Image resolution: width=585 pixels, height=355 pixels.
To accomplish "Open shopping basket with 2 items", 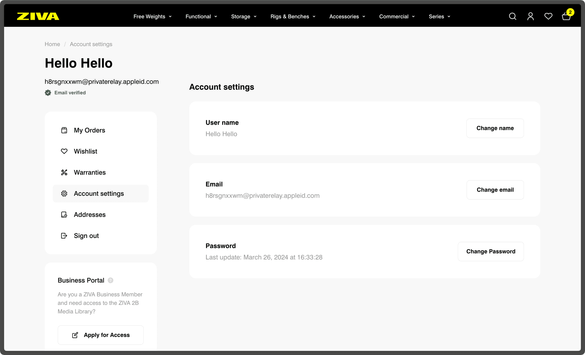I will pos(566,16).
